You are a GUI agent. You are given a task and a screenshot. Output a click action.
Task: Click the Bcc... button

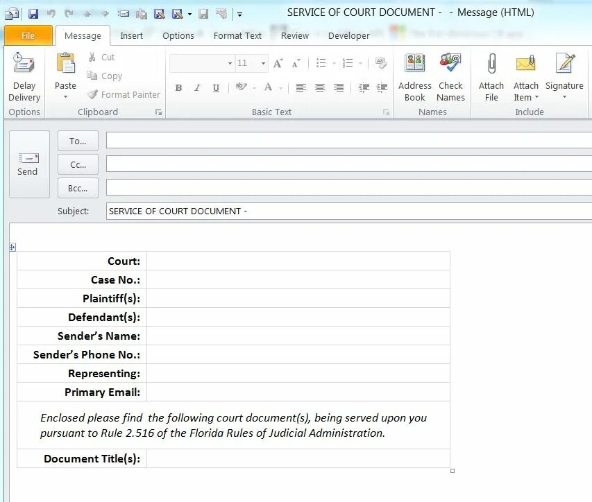78,188
